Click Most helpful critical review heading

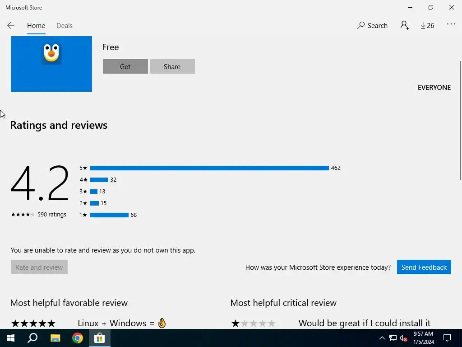(283, 303)
